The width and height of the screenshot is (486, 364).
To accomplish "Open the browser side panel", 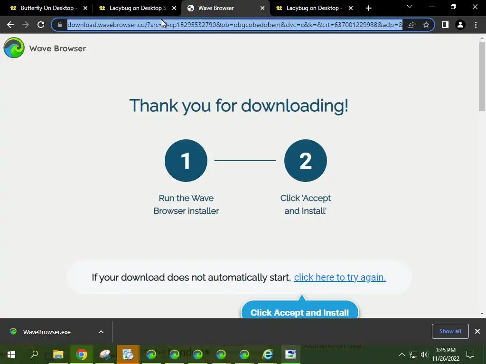I will coord(445,25).
